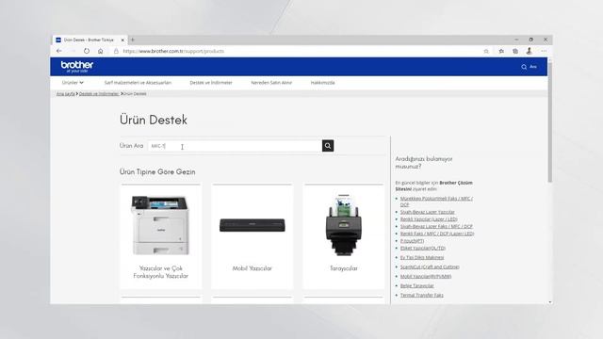Open the favorites list icon
The image size is (603, 339).
tap(501, 51)
